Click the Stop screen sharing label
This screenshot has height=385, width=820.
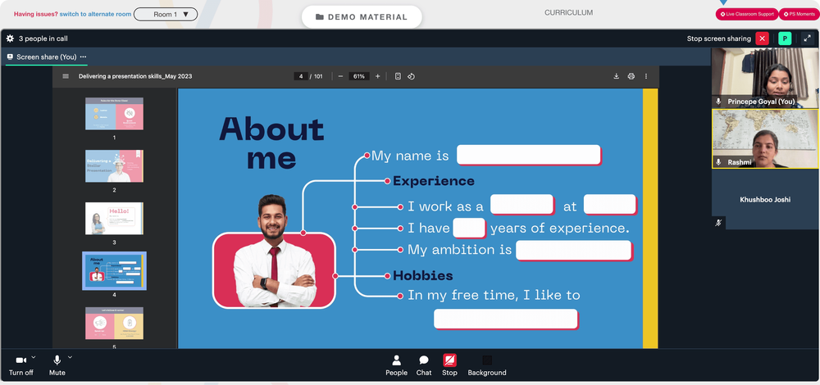point(718,38)
